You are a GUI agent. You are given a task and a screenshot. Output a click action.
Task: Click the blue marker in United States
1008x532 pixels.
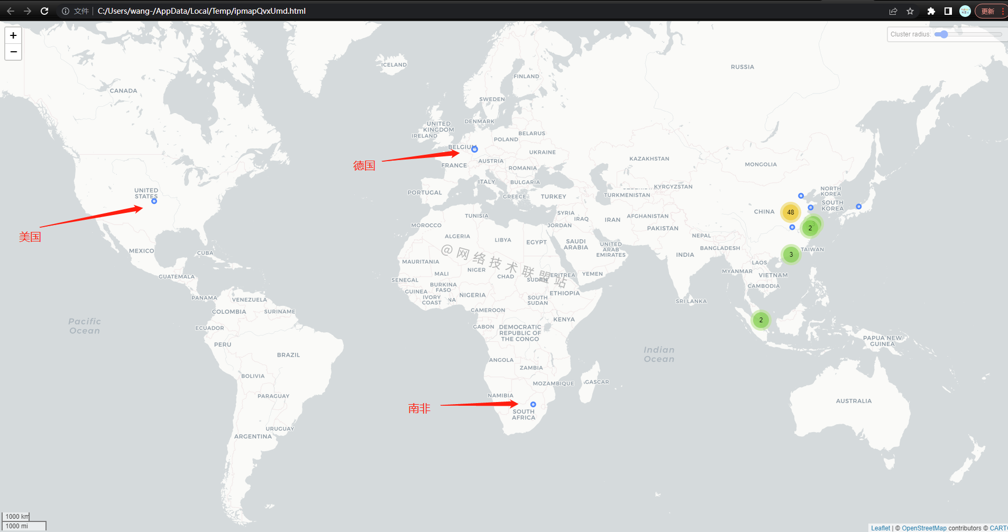click(154, 201)
